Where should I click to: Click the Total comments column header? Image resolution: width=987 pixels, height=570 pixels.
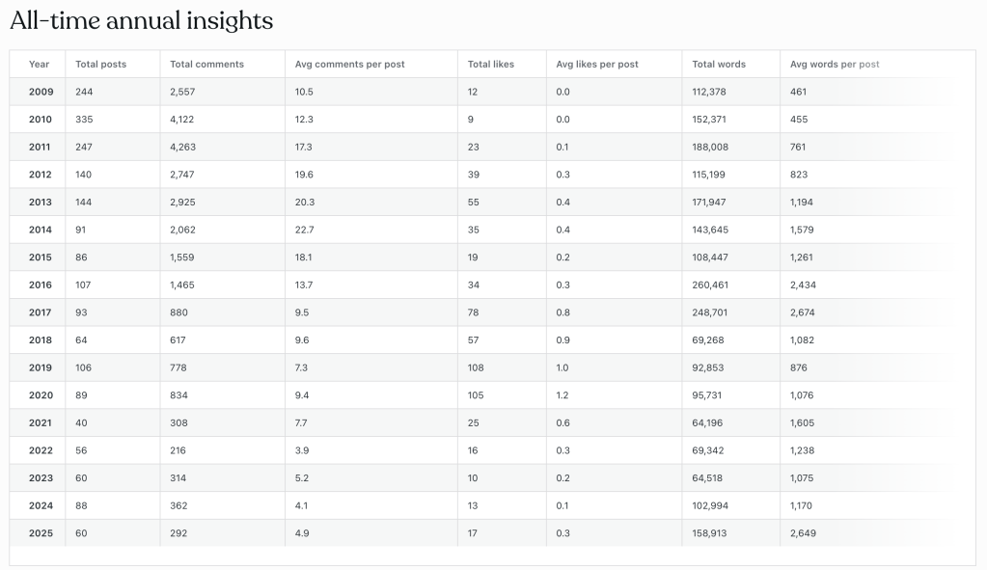206,65
